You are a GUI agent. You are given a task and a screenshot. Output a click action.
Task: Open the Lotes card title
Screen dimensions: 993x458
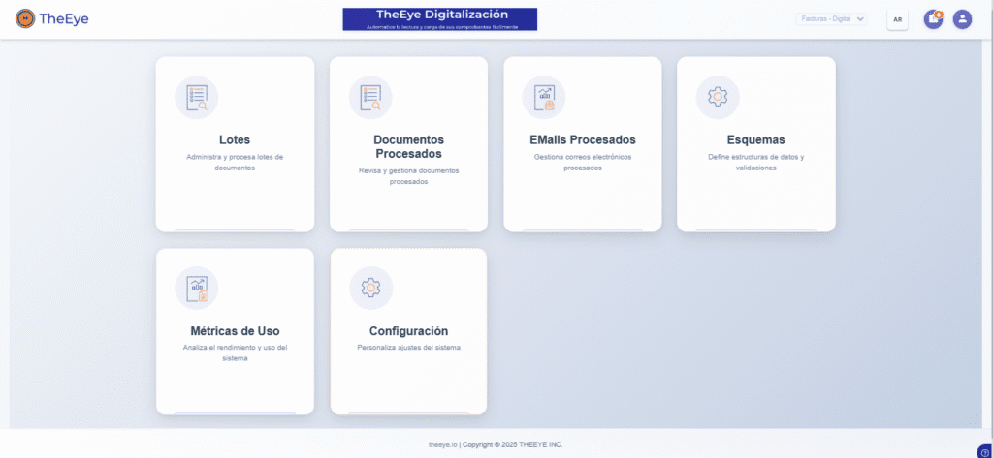point(235,139)
